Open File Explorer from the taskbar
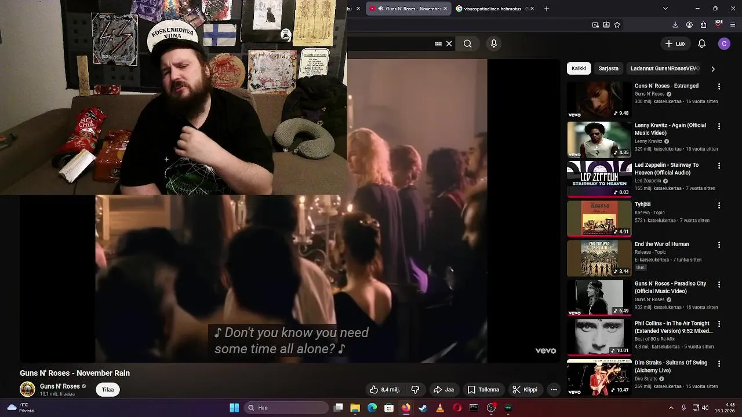This screenshot has height=417, width=742. [355, 408]
